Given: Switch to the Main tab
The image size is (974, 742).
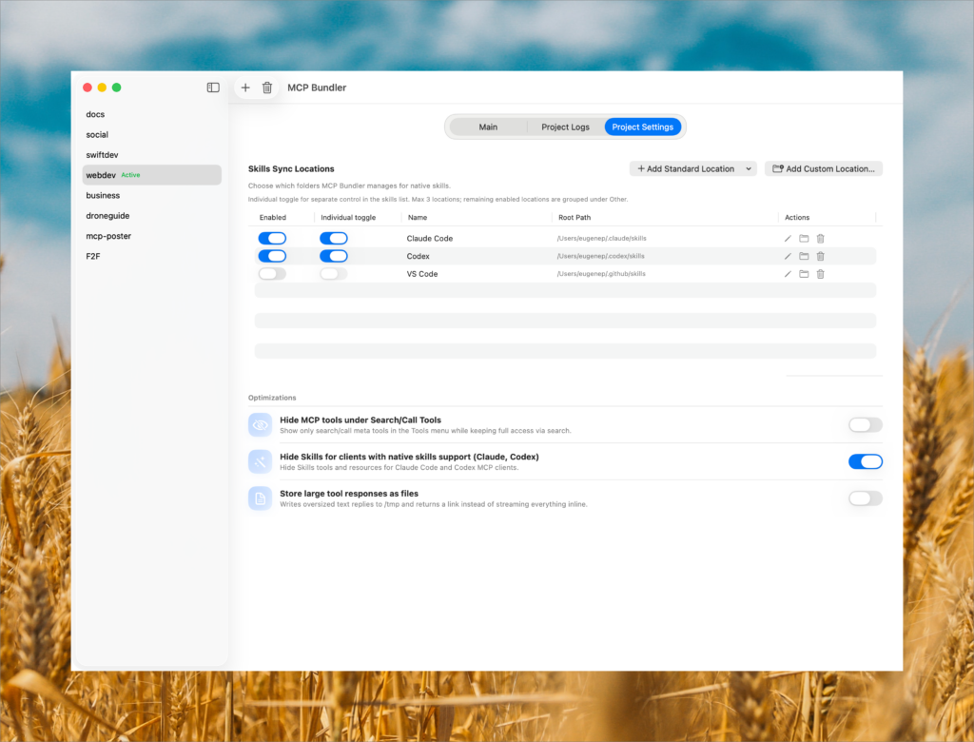Looking at the screenshot, I should pyautogui.click(x=488, y=127).
